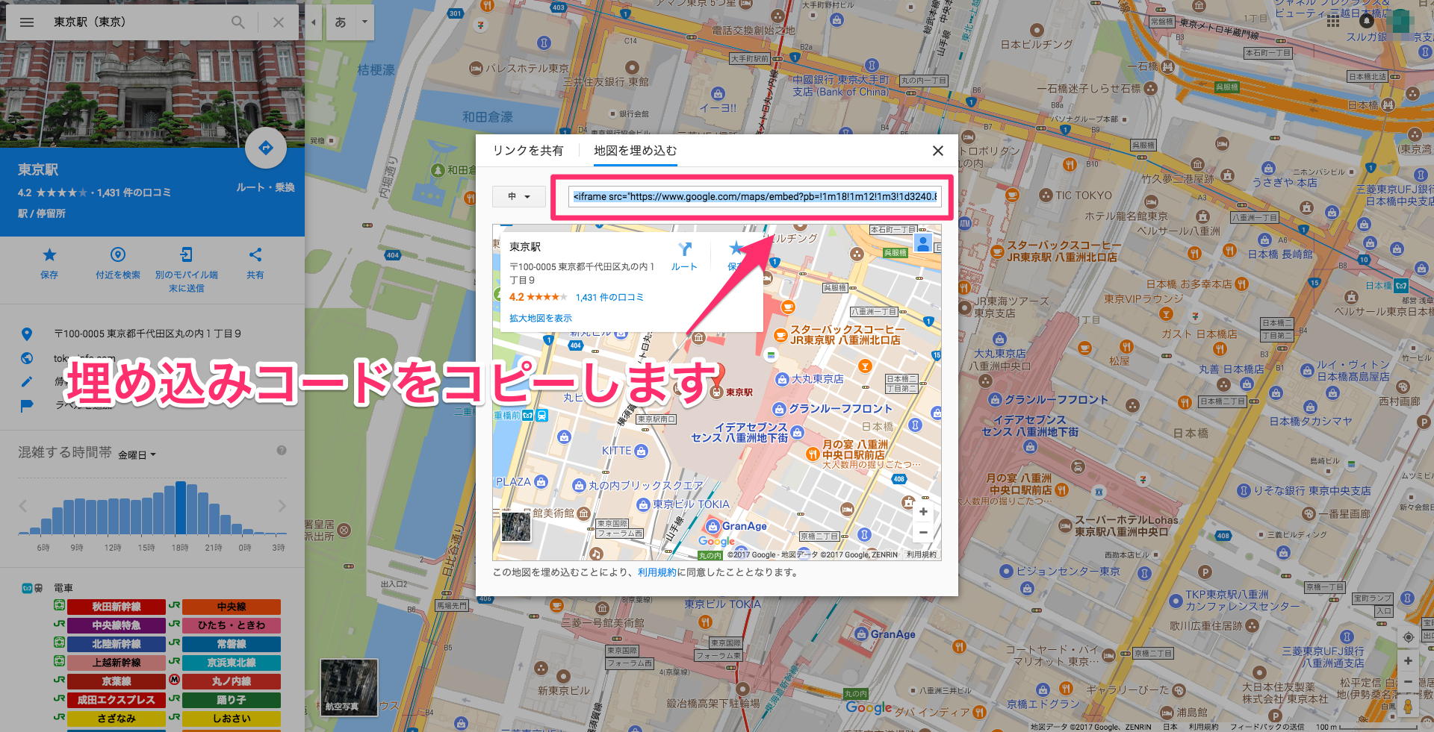
Task: Zoom in on main map
Action: click(x=1408, y=661)
